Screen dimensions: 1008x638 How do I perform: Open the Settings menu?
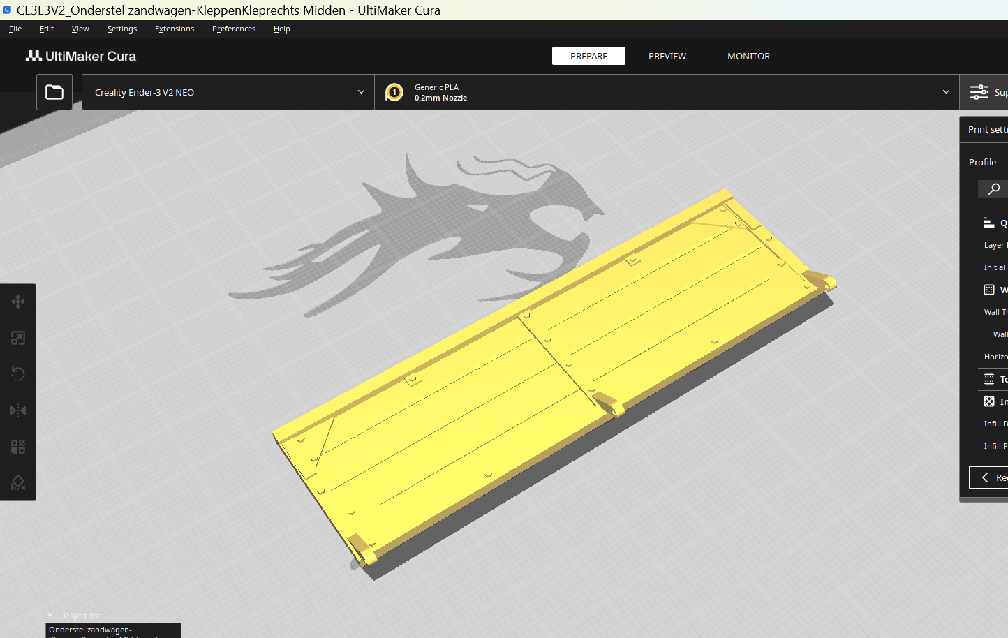coord(122,29)
